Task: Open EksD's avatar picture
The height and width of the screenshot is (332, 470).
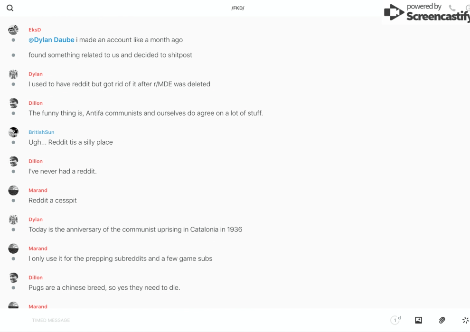Action: (x=13, y=30)
